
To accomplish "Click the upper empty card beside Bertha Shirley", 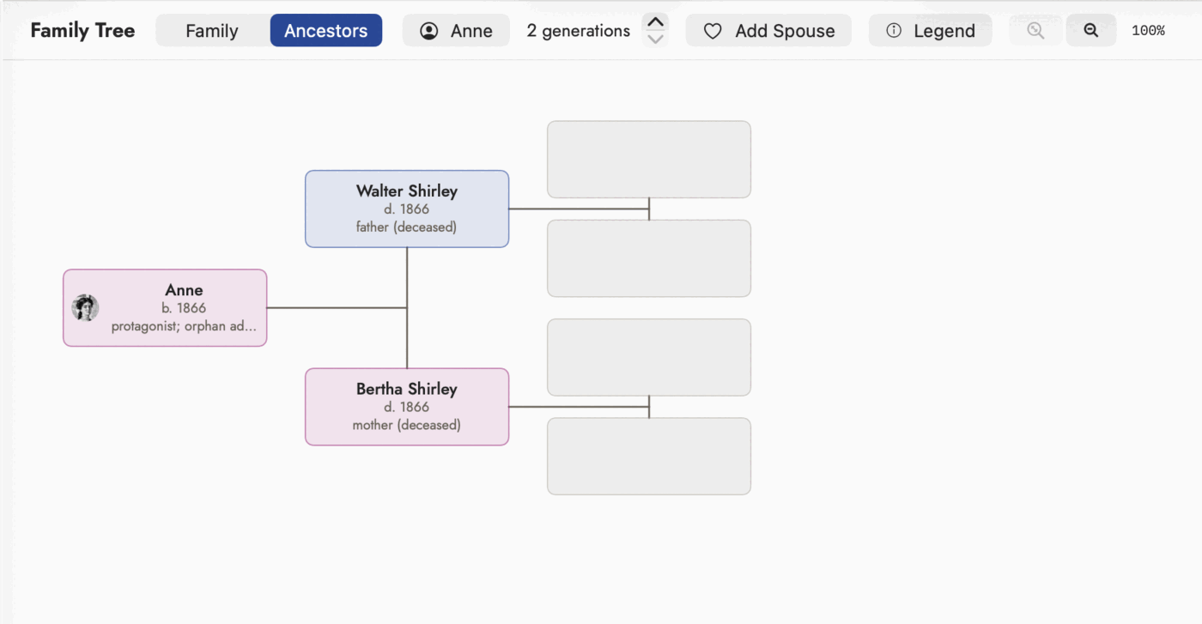I will point(649,357).
